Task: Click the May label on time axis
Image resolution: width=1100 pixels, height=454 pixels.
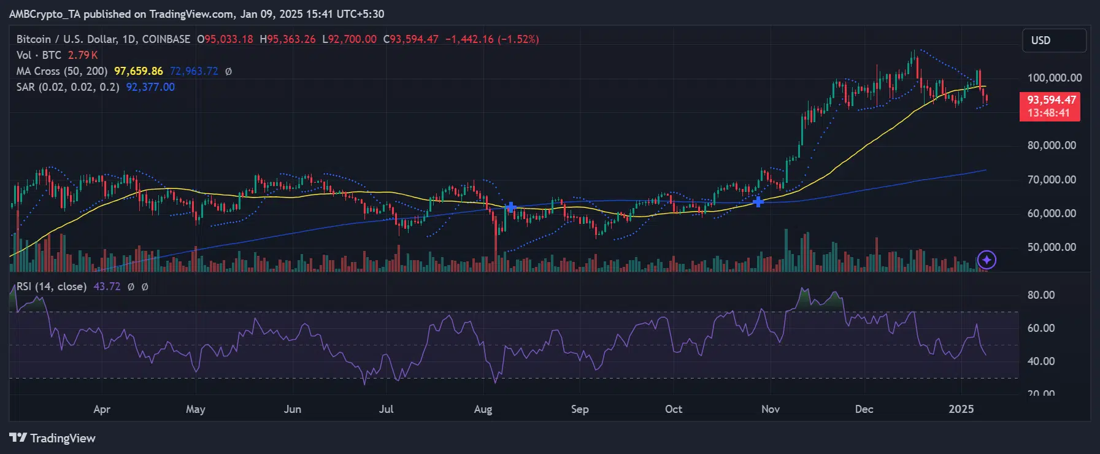Action: tap(196, 409)
